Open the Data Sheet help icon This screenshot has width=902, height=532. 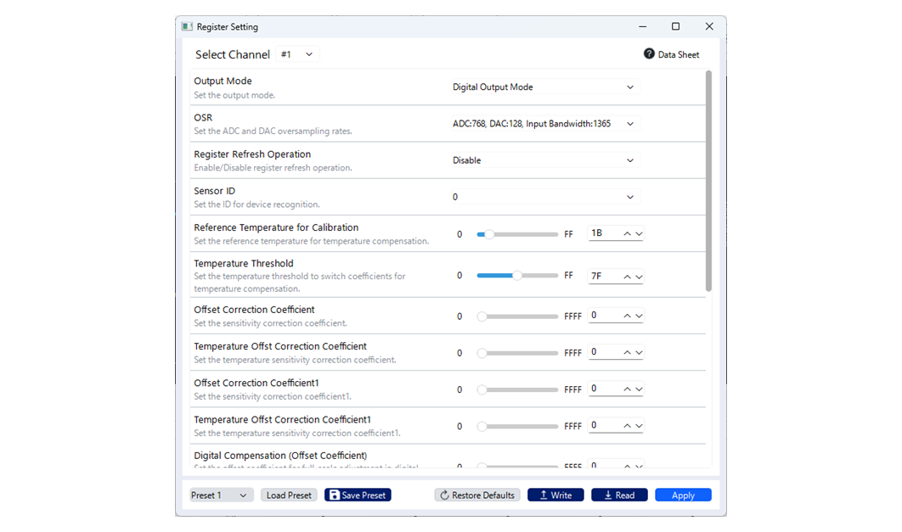pyautogui.click(x=650, y=54)
